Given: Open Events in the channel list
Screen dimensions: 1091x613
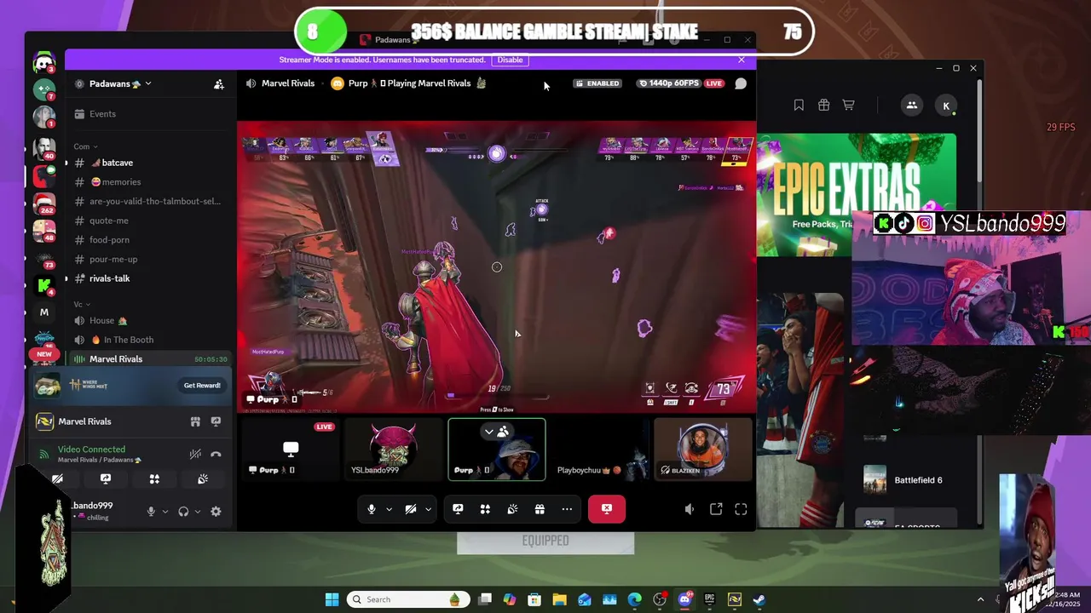Looking at the screenshot, I should 102,114.
